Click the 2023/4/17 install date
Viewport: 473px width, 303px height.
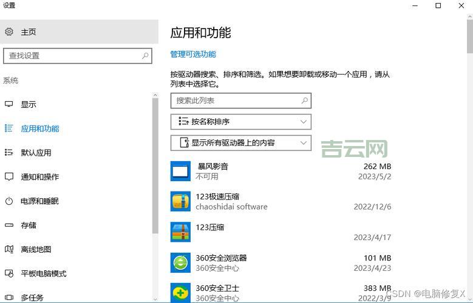coord(373,238)
